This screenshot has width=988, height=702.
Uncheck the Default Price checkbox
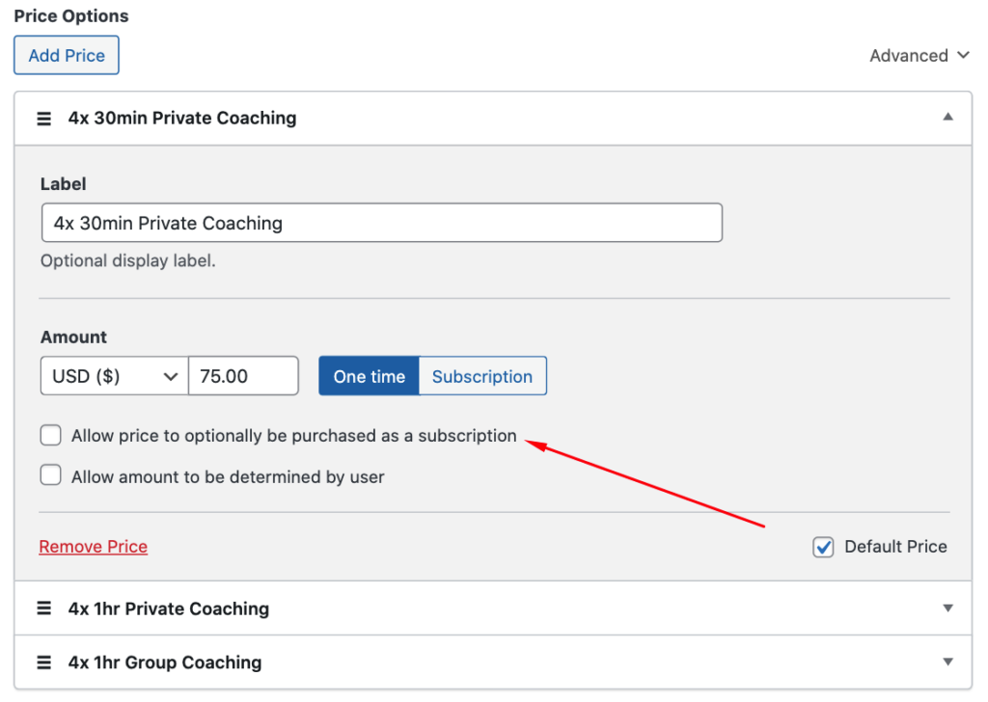(x=823, y=548)
